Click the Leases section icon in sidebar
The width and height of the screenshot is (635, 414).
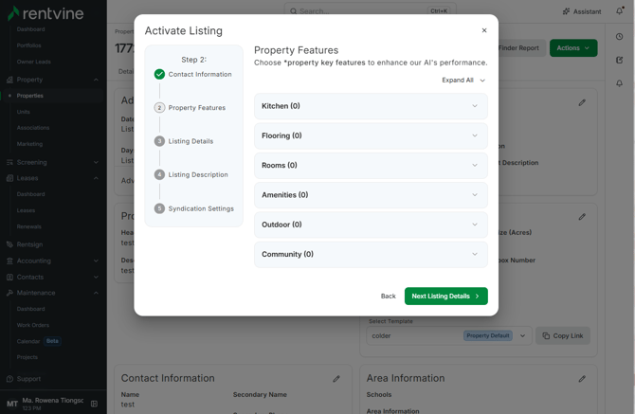coord(9,178)
